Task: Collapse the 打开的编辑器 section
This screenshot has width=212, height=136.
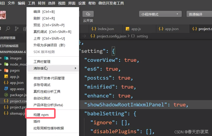Action: tap(13, 46)
